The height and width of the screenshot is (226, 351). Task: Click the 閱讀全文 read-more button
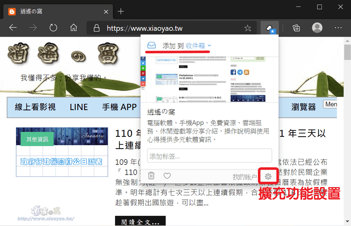point(140,221)
